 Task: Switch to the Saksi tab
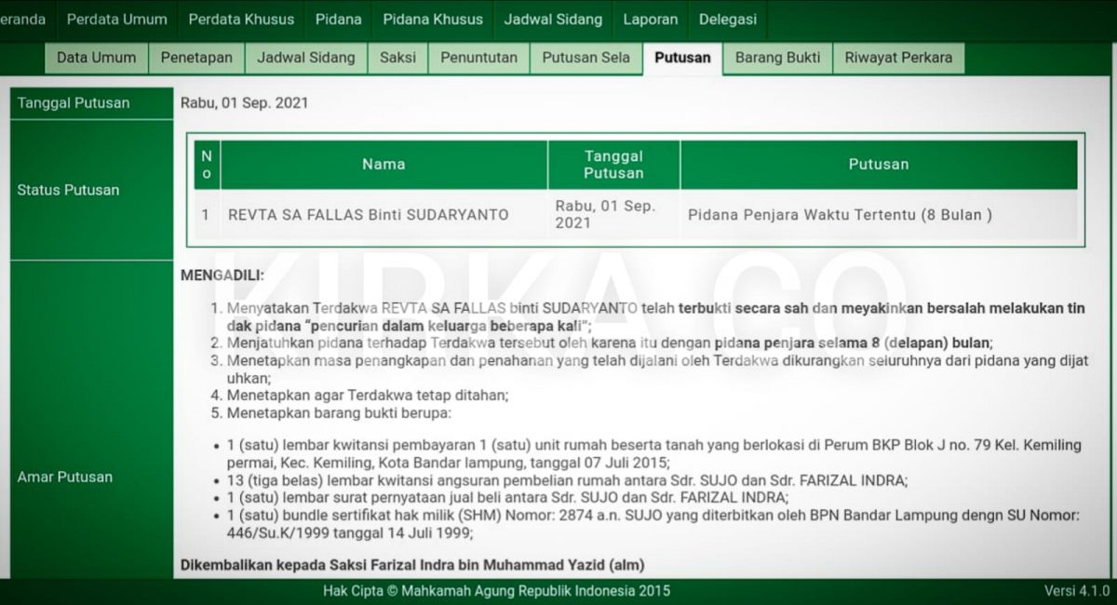click(397, 58)
